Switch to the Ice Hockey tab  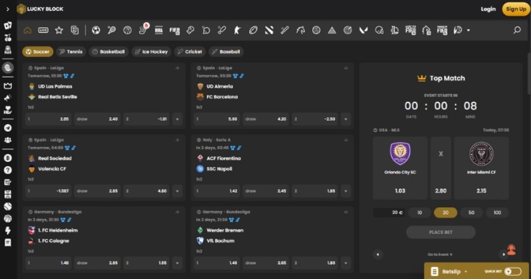click(151, 52)
